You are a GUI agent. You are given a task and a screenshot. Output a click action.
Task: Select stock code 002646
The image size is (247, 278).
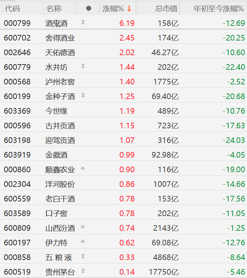point(17,53)
